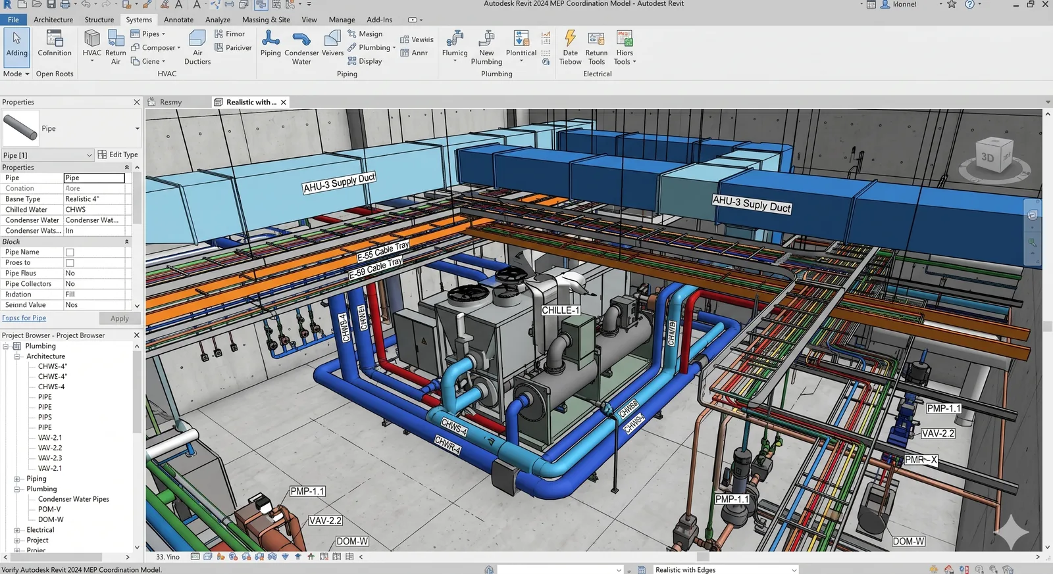The image size is (1053, 574).
Task: Open the Pipe type selector dropdown
Action: [x=137, y=128]
